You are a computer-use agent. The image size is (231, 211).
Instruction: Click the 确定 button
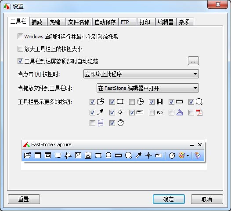coord(169,199)
